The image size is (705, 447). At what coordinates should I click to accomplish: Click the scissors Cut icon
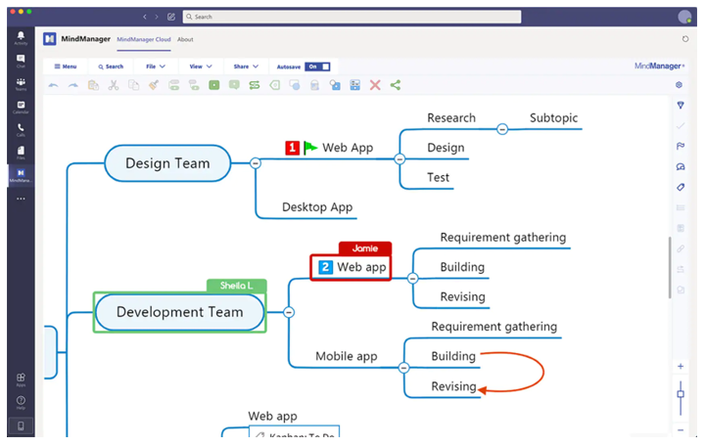114,86
